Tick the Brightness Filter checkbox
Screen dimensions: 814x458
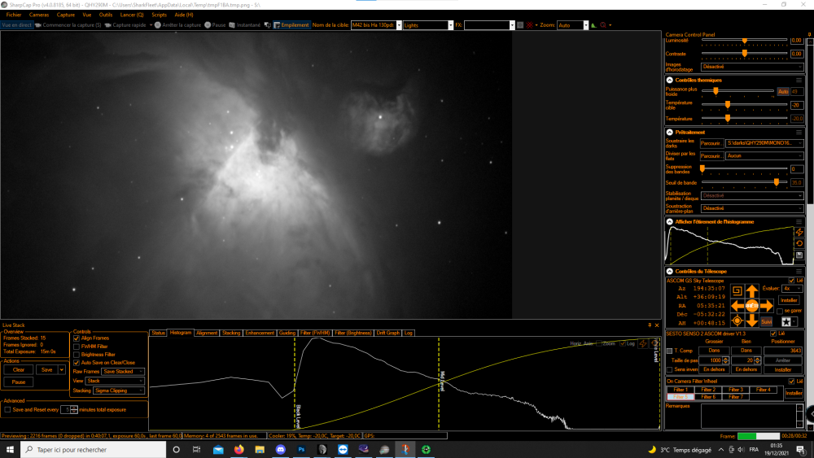tap(77, 355)
